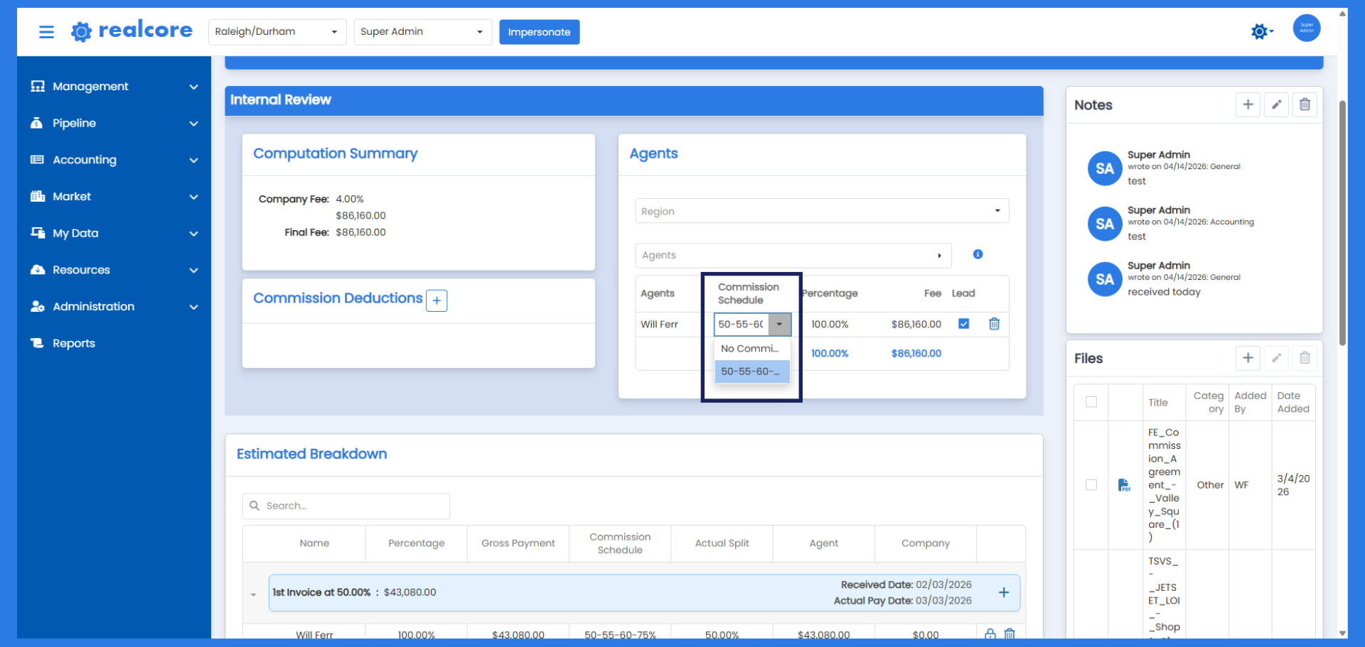Edit notes with pencil icon
Image resolution: width=1365 pixels, height=647 pixels.
click(1276, 104)
